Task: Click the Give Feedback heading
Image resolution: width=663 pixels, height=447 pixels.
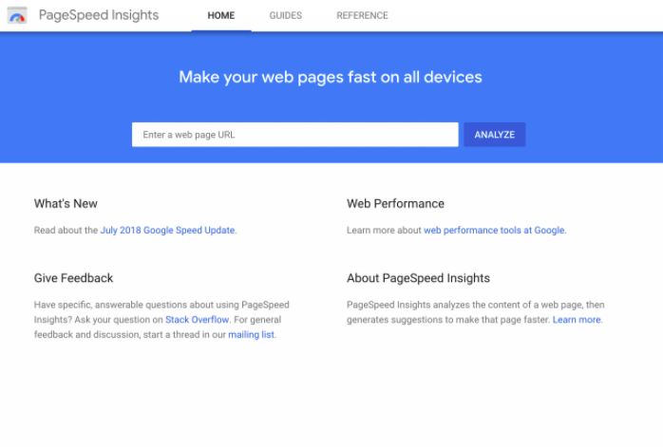Action: pos(73,278)
